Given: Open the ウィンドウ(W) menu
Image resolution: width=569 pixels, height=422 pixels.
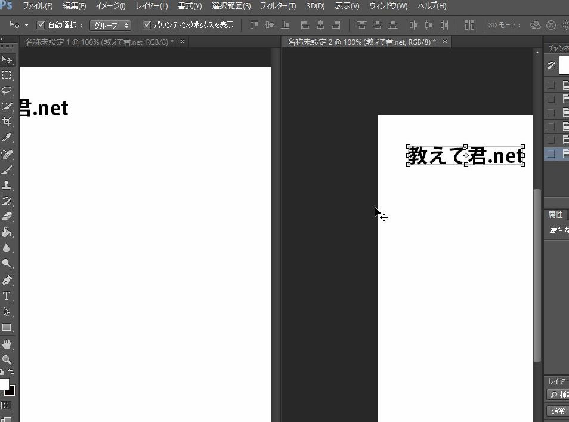Looking at the screenshot, I should (x=388, y=6).
